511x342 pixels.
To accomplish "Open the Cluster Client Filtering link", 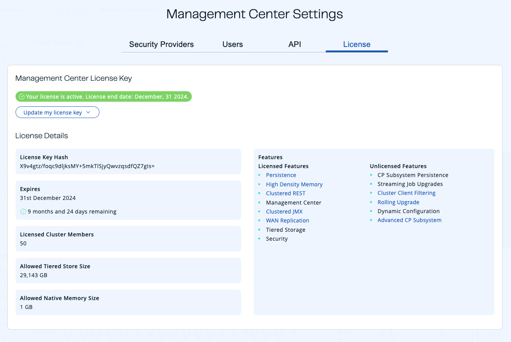I will pos(406,193).
